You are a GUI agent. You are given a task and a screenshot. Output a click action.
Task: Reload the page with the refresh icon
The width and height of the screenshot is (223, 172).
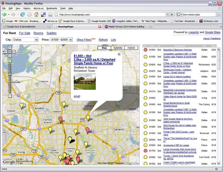click(x=23, y=14)
